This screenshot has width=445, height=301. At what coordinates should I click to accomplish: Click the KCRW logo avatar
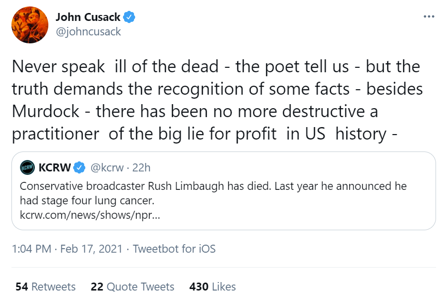point(27,167)
